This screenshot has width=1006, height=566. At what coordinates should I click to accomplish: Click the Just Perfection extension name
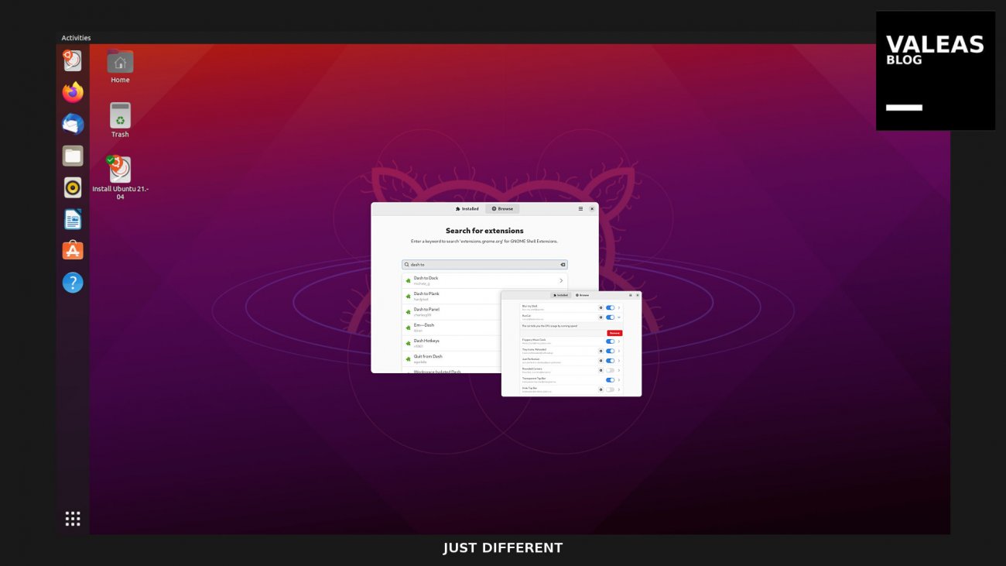tap(531, 359)
